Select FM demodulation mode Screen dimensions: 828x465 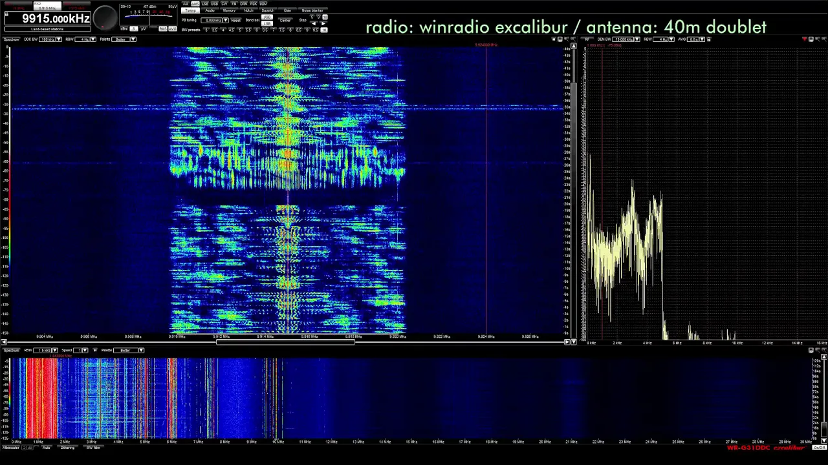pos(234,3)
